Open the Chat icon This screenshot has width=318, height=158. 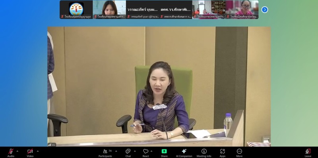point(128,151)
